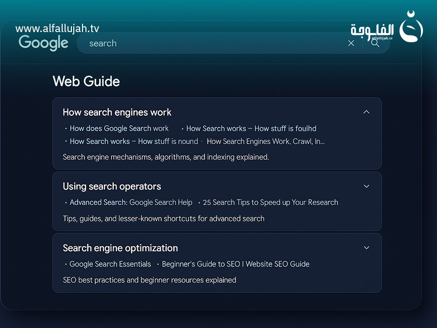Expand the Using search operators section
This screenshot has width=437, height=328.
(x=367, y=186)
